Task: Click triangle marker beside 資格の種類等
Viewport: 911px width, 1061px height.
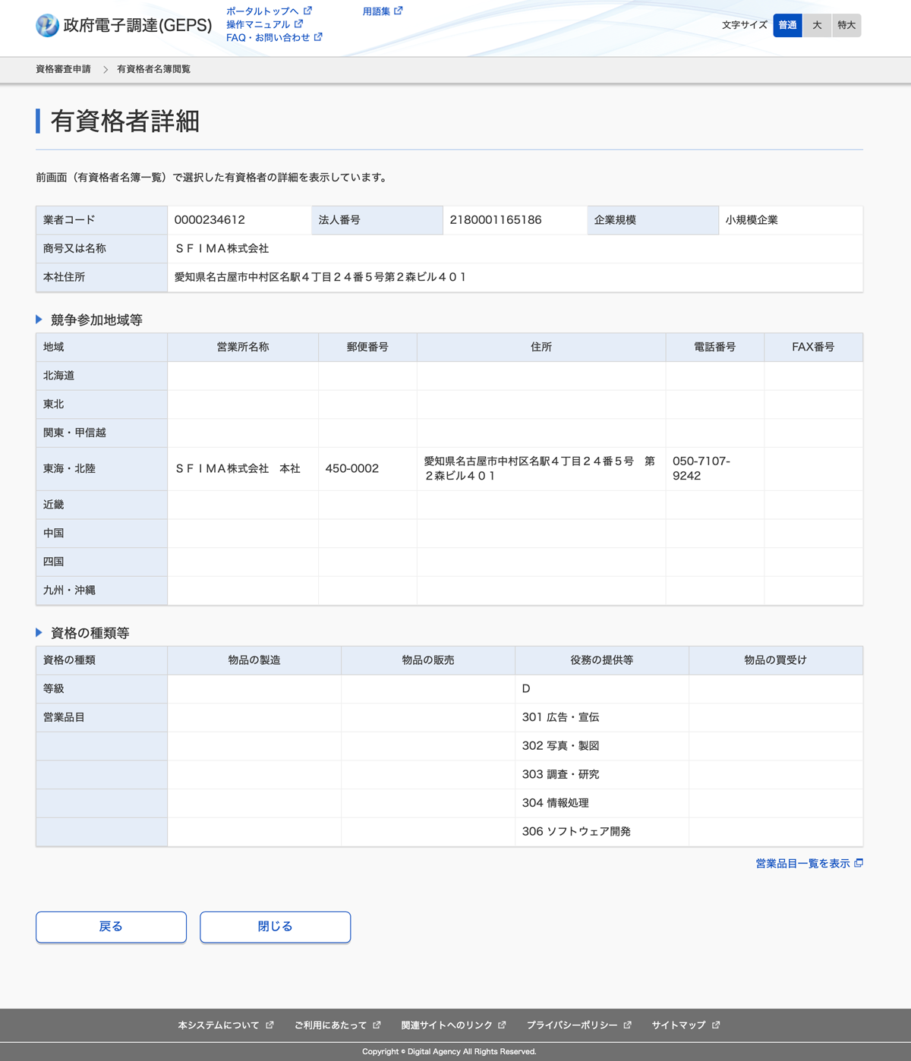Action: [x=39, y=632]
